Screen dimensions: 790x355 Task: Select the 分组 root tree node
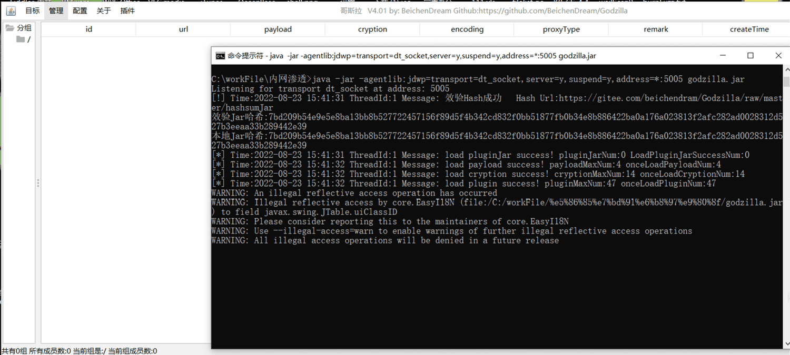24,28
